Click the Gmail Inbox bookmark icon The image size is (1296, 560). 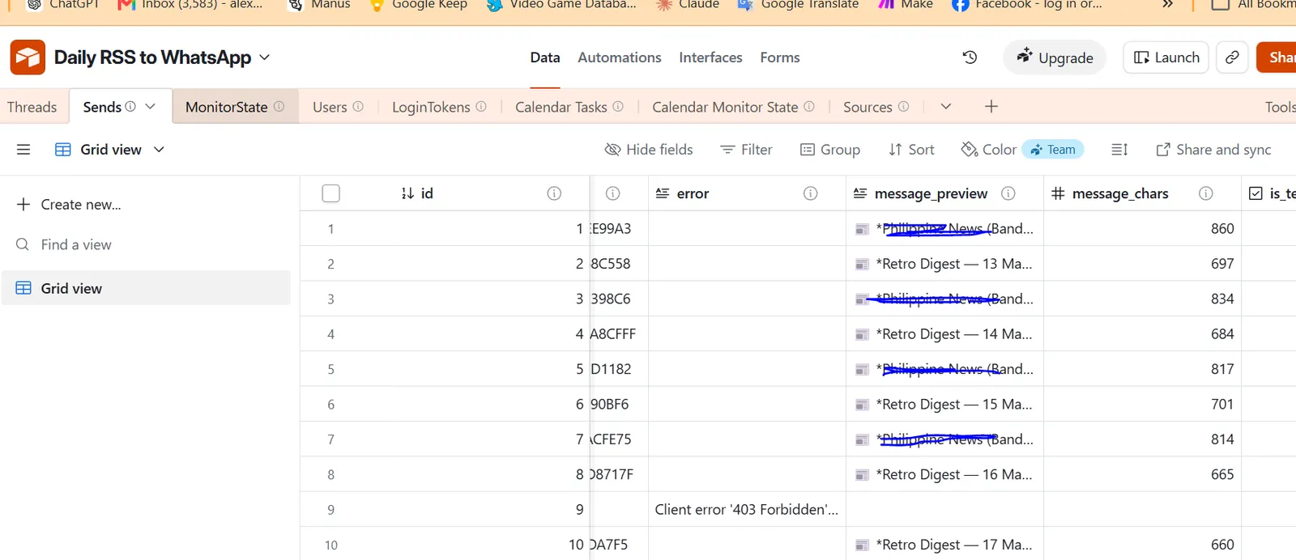tap(126, 5)
